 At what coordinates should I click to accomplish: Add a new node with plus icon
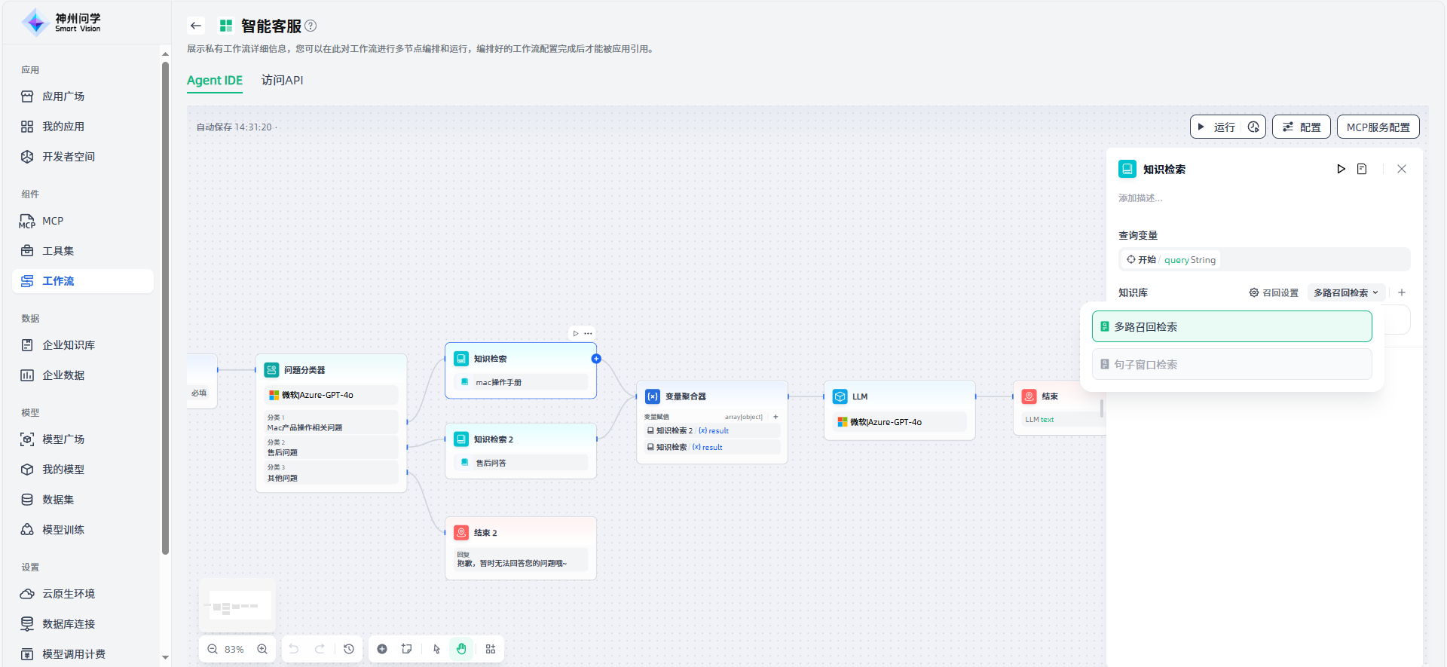click(382, 649)
